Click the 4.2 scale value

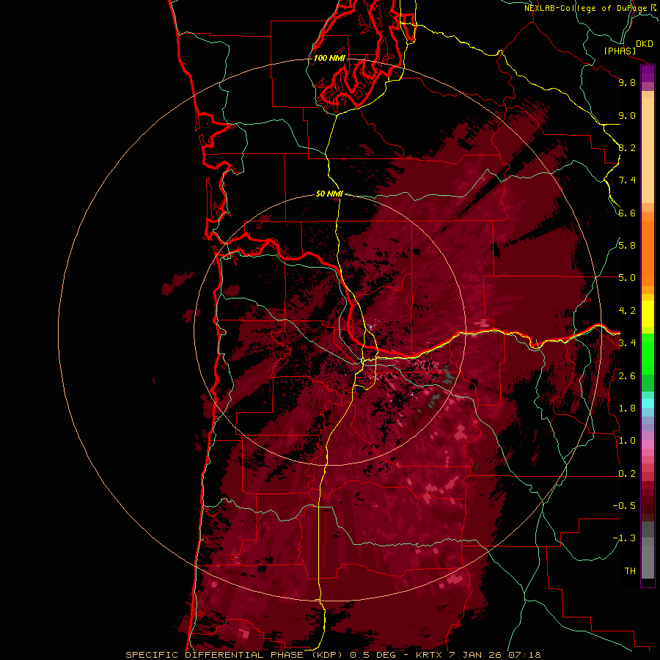(x=627, y=311)
